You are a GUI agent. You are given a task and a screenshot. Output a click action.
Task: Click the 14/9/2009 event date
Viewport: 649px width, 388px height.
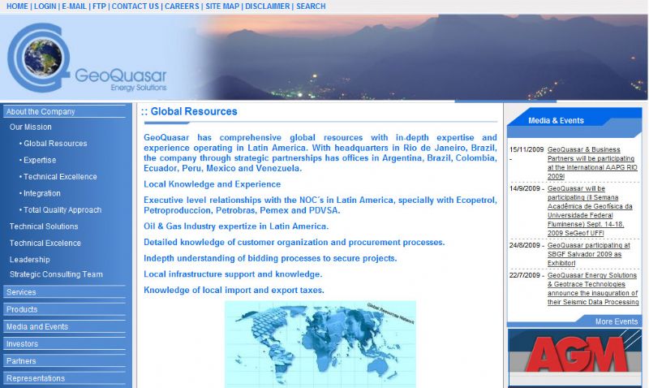pos(524,188)
